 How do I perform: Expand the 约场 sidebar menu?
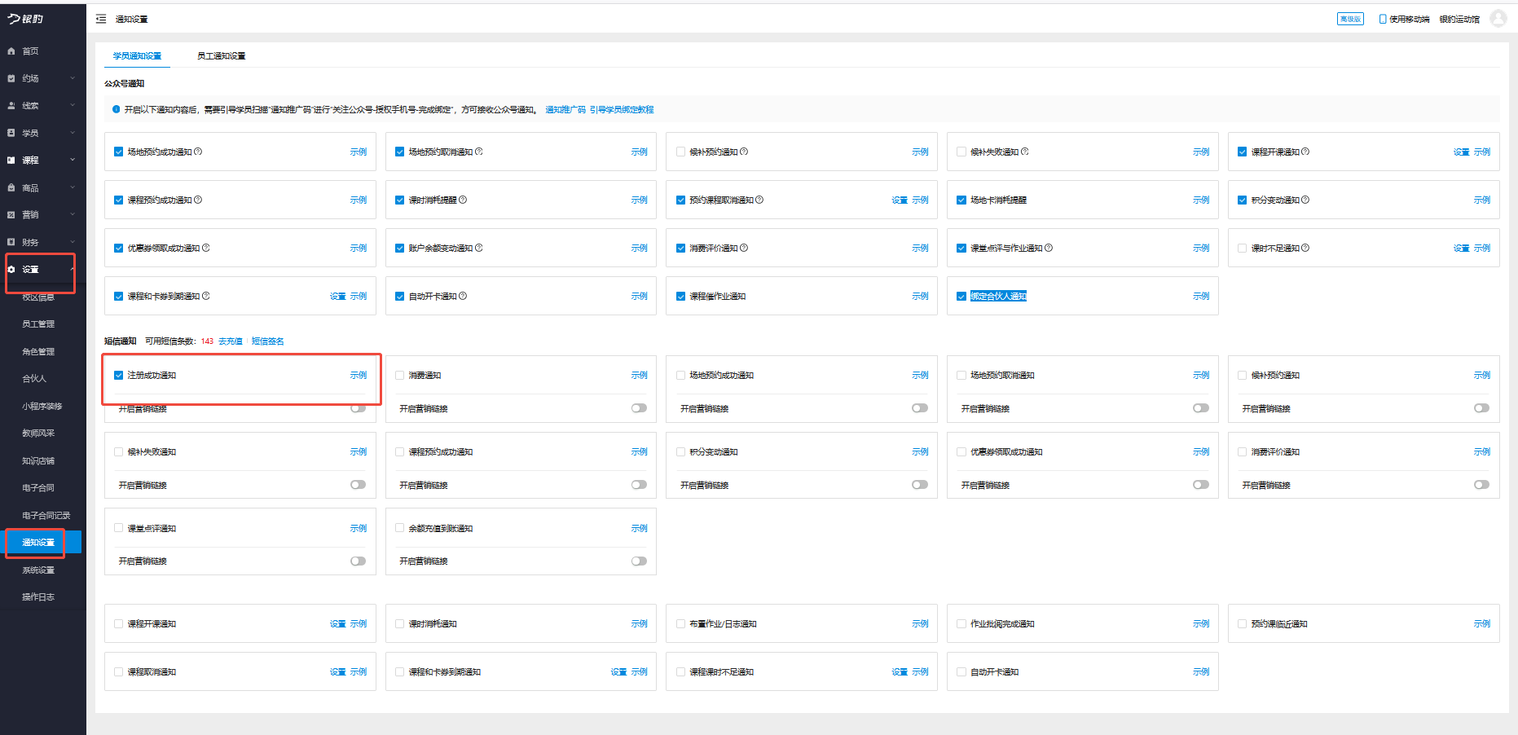tap(41, 78)
